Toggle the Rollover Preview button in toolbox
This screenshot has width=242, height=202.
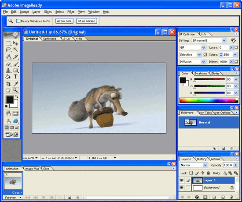click(8, 121)
